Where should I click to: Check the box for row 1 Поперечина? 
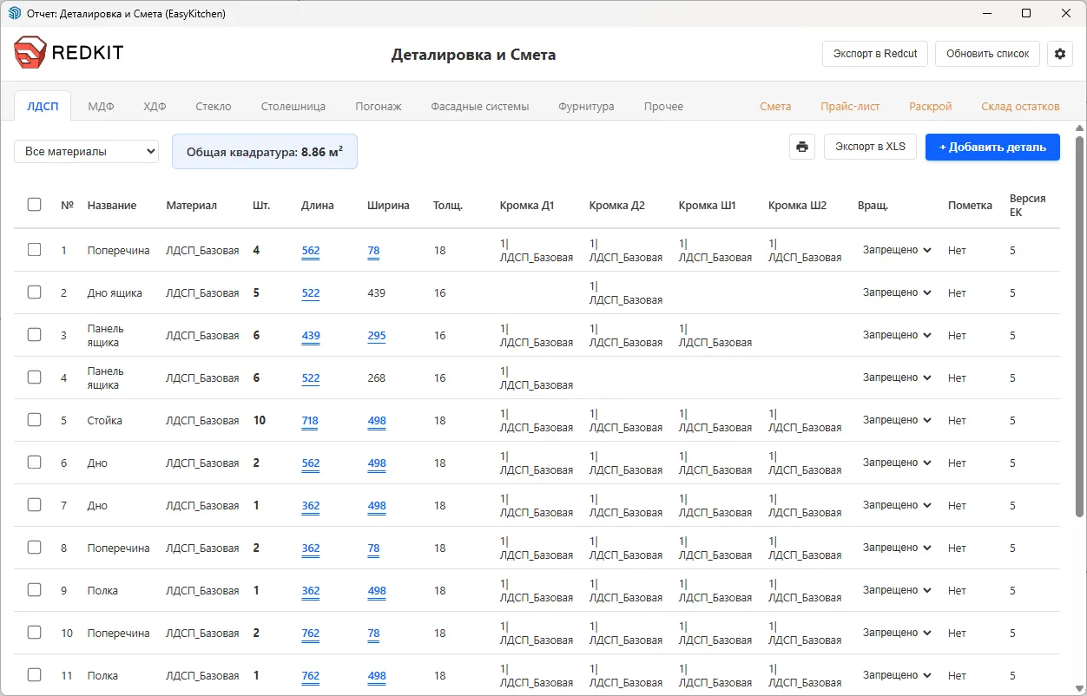(x=34, y=250)
